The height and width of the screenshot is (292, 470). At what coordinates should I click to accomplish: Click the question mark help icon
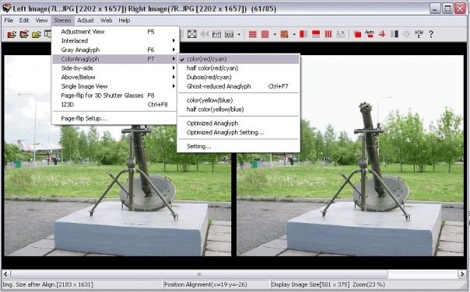(431, 34)
